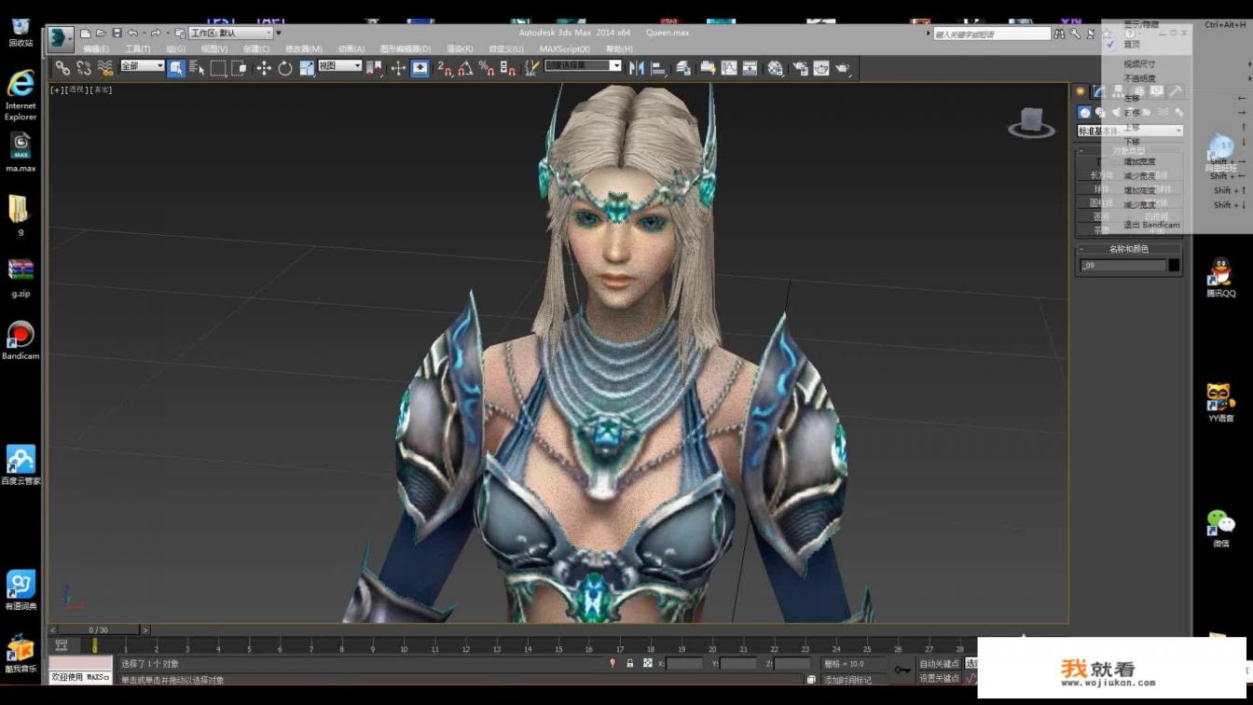Toggle the Auto Key 自动关键点 button

pos(939,664)
